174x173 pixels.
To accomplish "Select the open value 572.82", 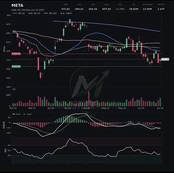I will pyautogui.click(x=65, y=9).
